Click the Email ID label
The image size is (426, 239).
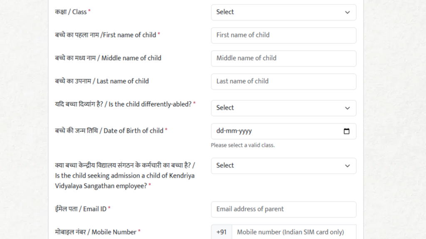tap(82, 209)
